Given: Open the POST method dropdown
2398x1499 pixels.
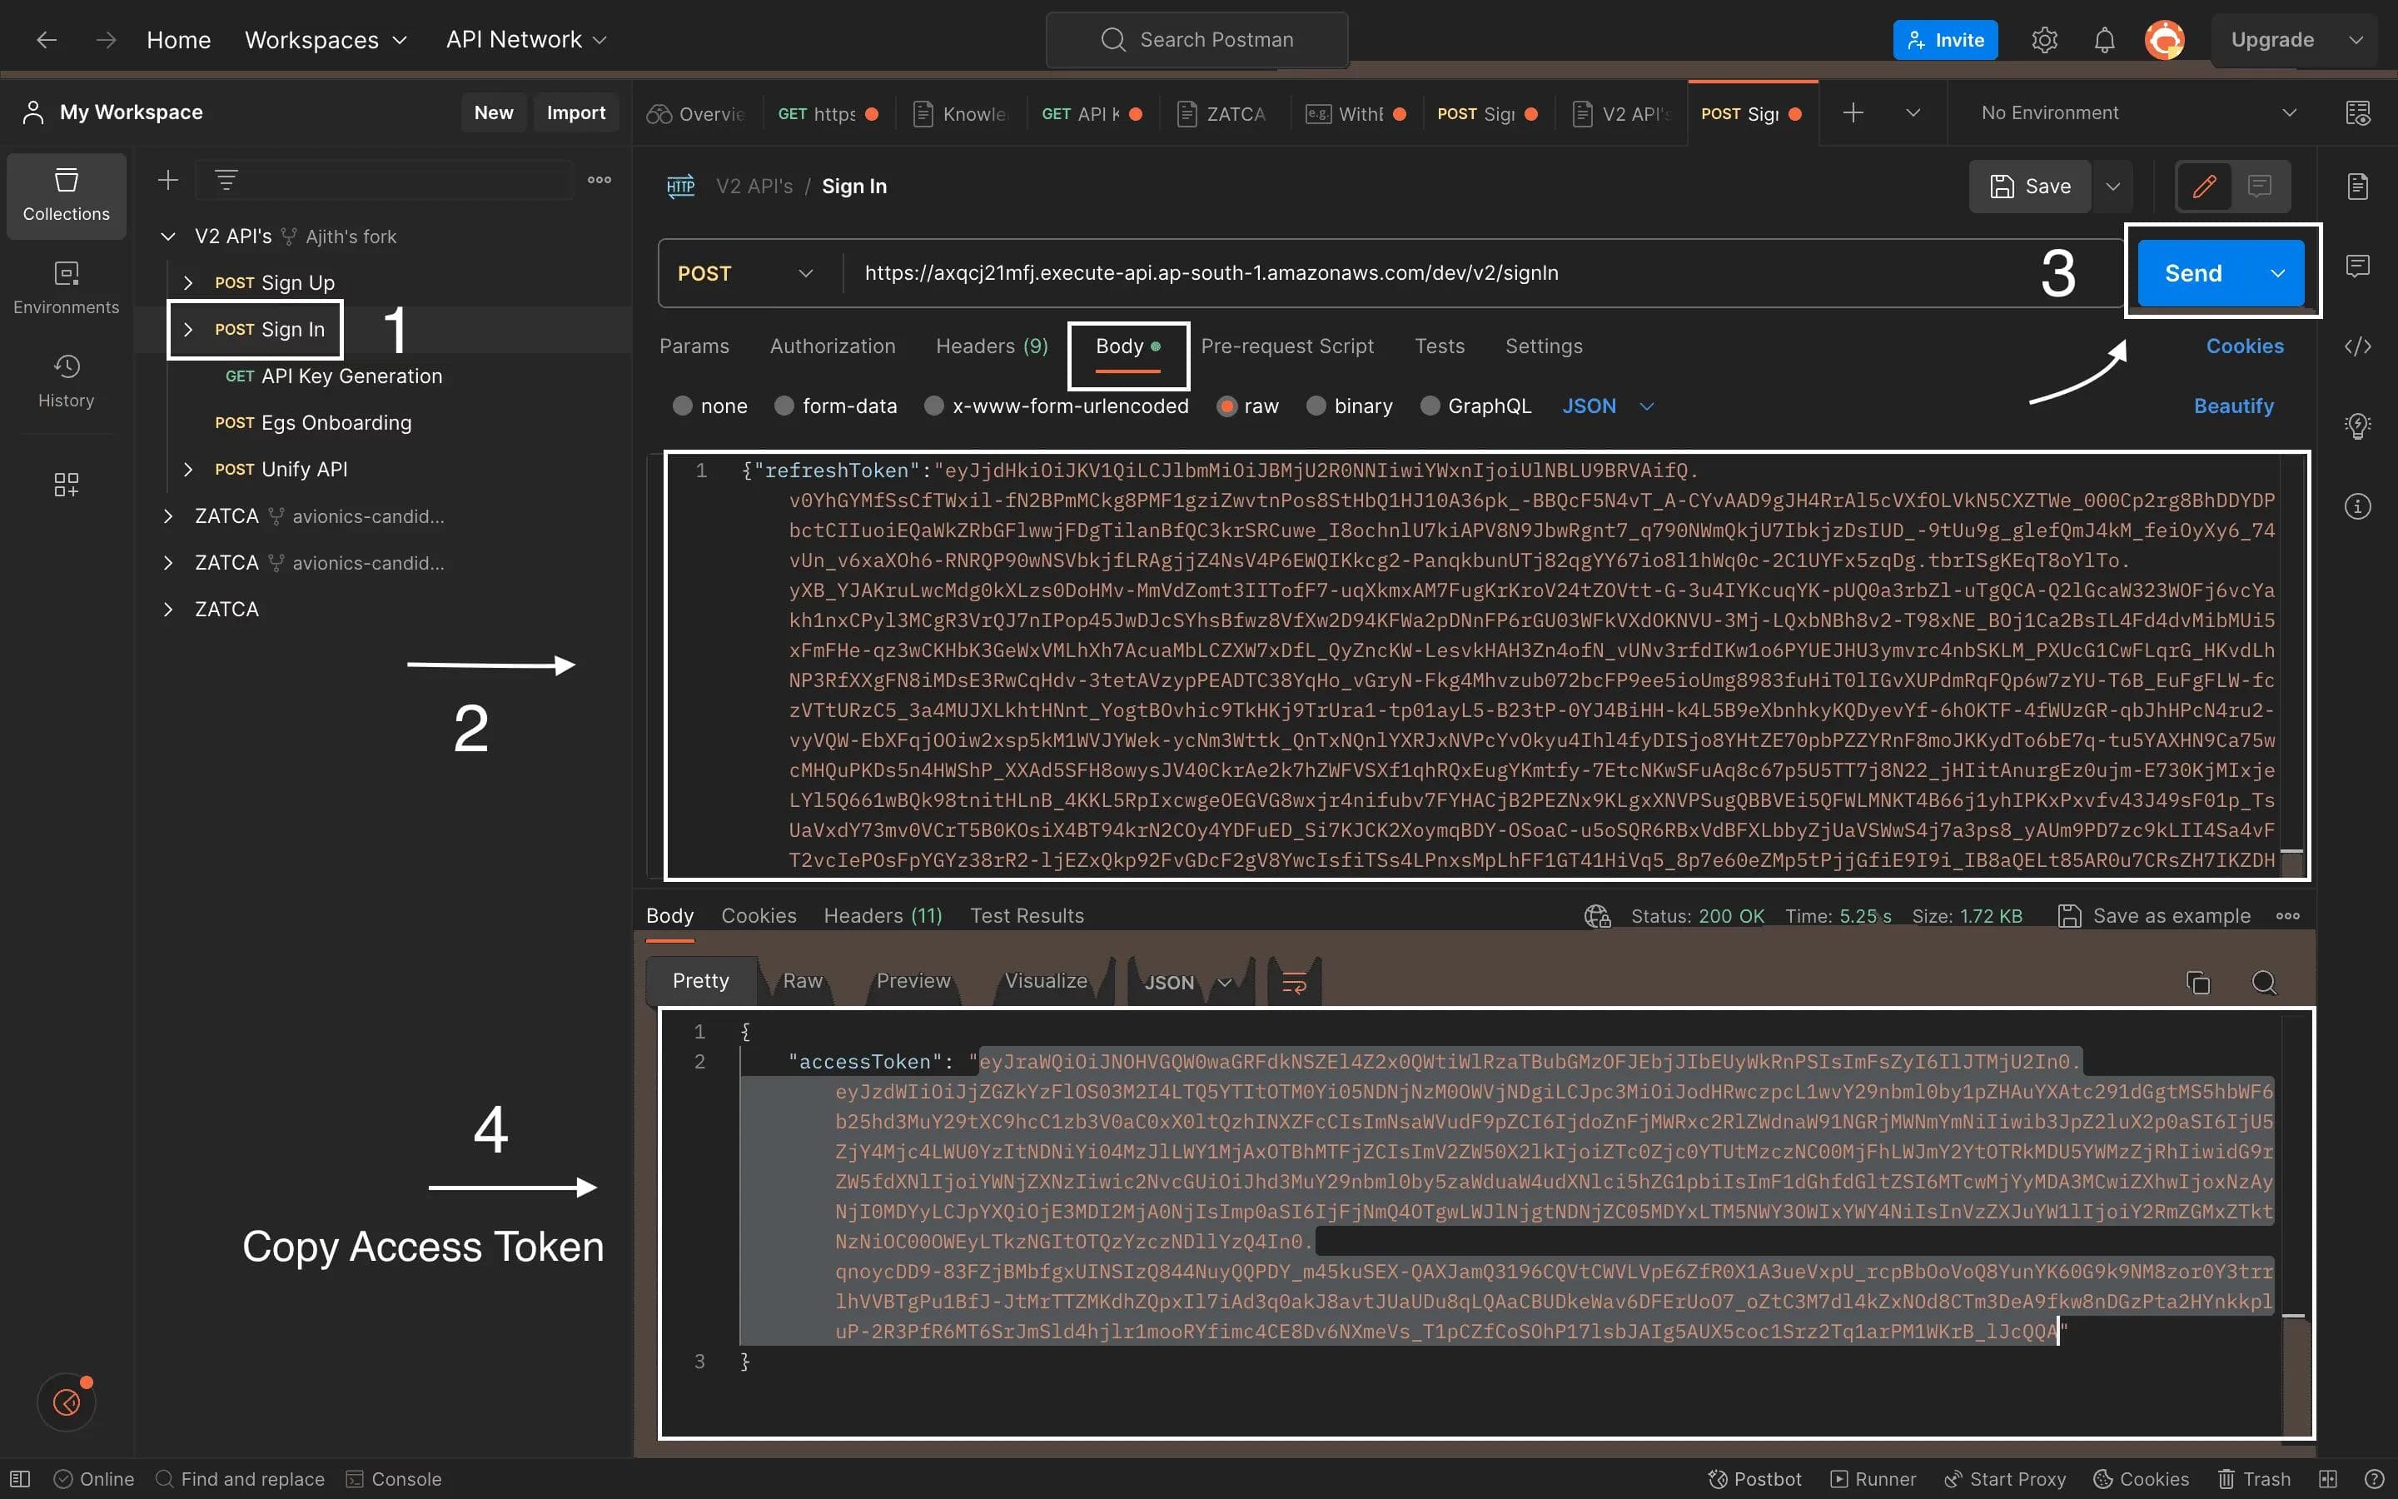Looking at the screenshot, I should point(745,274).
